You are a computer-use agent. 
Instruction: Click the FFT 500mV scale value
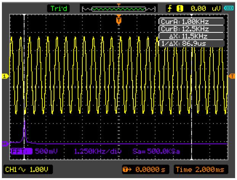(46, 151)
